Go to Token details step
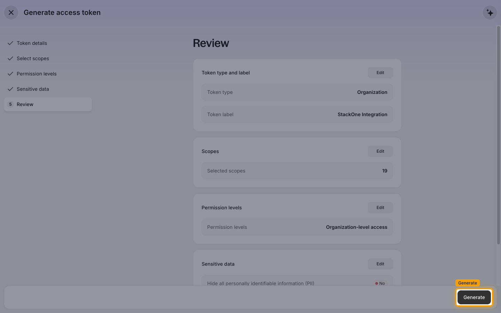The image size is (501, 313). click(x=48, y=43)
